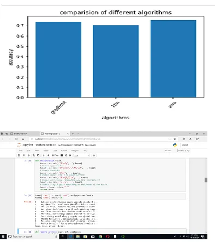Viewport: 215px width, 242px height.
Task: Open the Edit menu in Jupyter
Action: tap(28, 150)
